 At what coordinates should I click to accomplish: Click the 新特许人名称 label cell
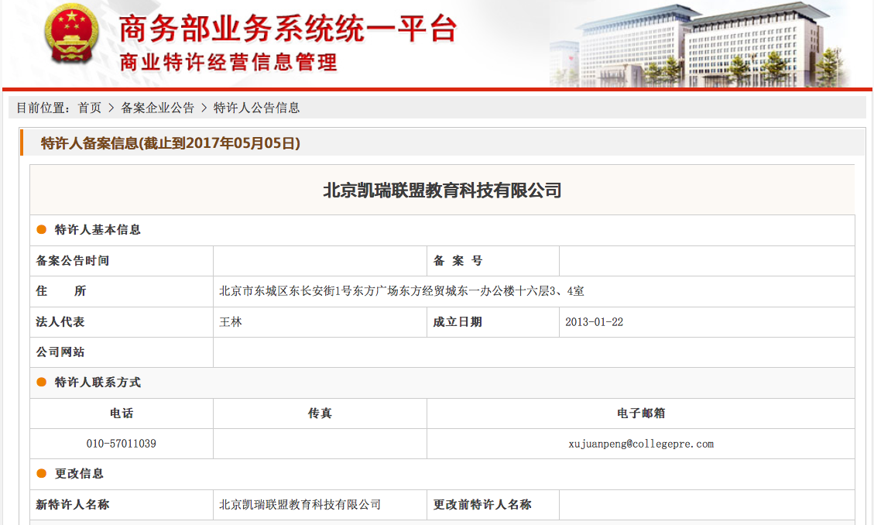(122, 505)
